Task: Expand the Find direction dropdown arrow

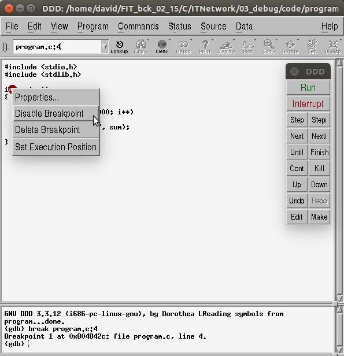Action: coord(148,40)
